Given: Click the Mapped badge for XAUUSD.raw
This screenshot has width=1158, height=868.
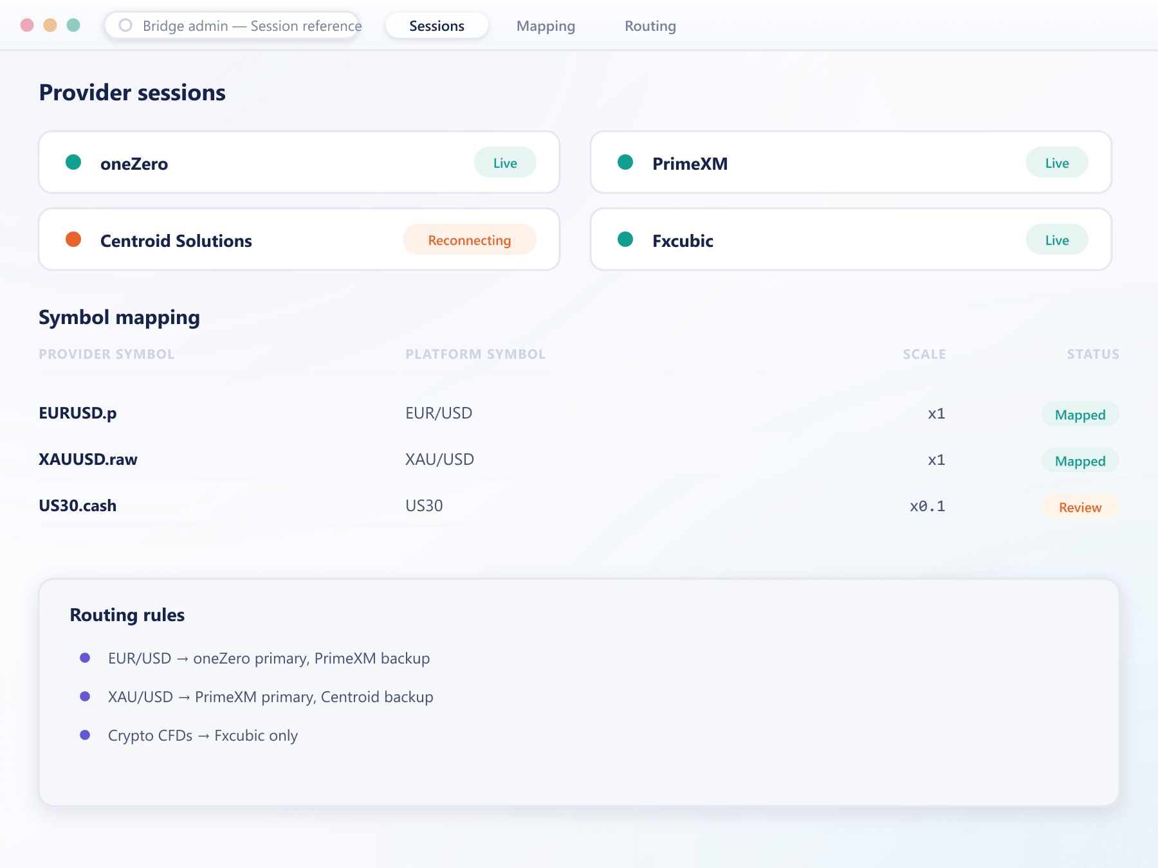Looking at the screenshot, I should coord(1080,460).
